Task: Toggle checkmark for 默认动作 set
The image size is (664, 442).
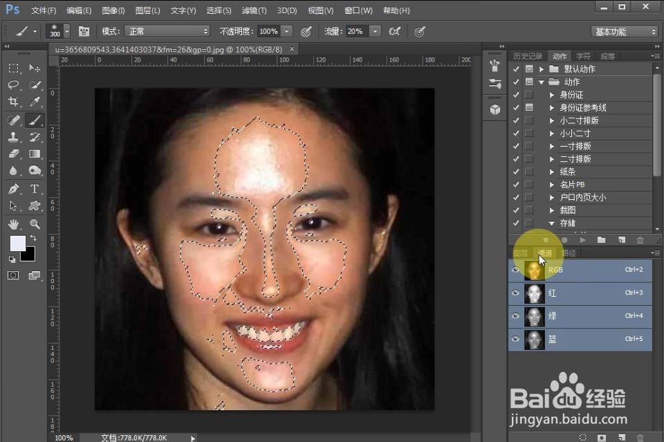Action: coord(516,69)
